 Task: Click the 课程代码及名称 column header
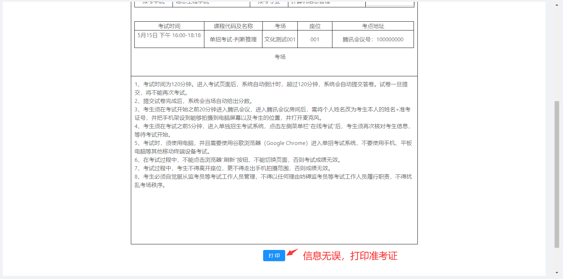tap(233, 26)
